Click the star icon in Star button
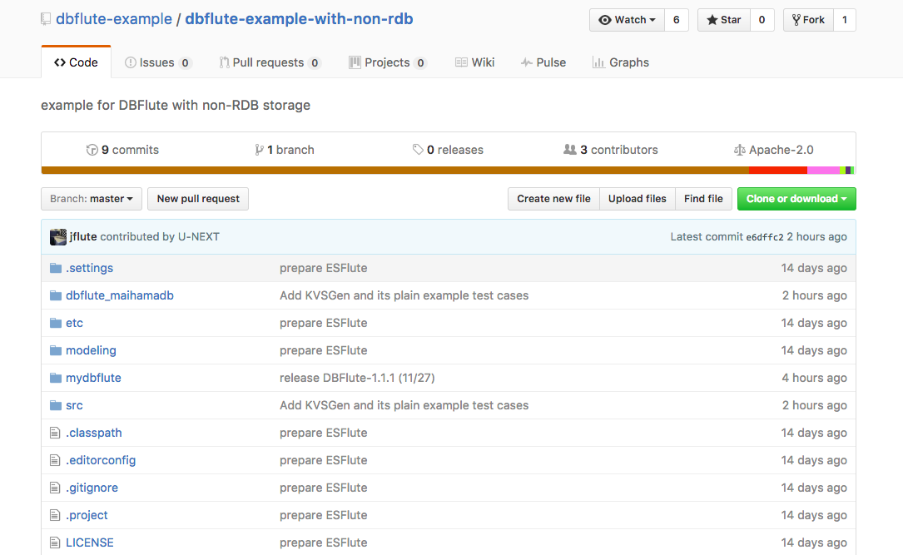 click(x=712, y=20)
